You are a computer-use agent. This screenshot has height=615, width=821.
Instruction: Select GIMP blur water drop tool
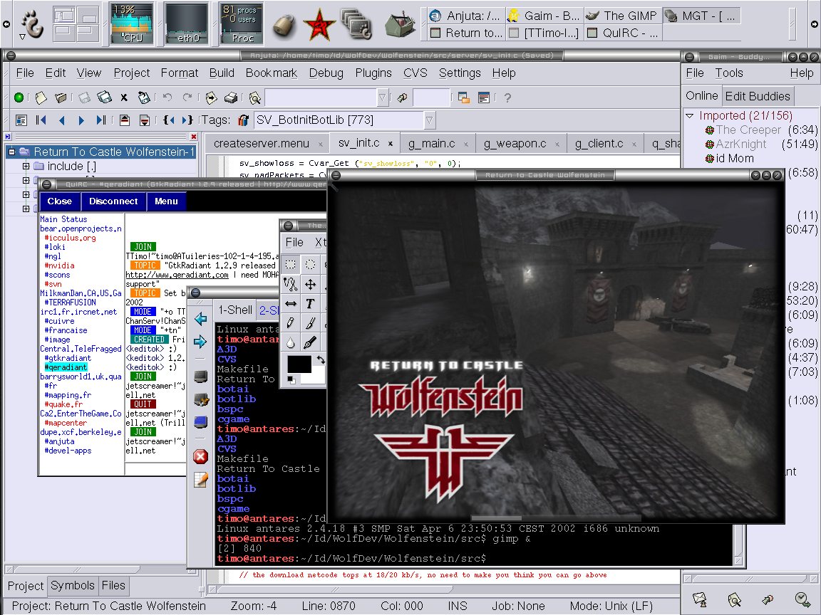tap(291, 342)
